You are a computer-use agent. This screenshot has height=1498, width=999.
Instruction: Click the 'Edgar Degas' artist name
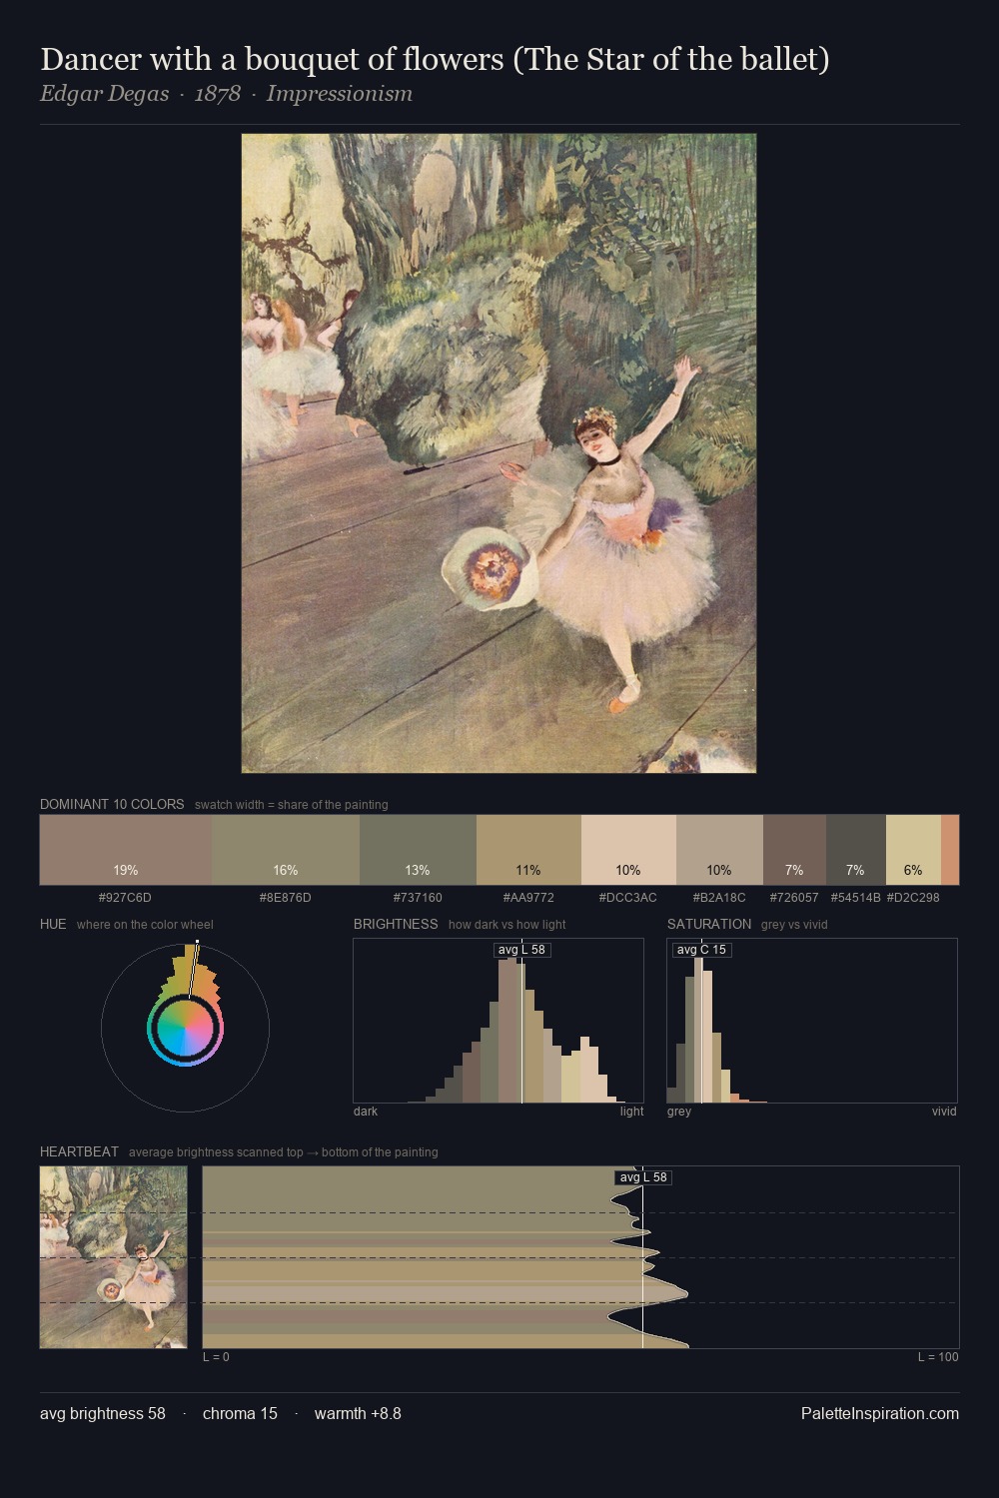104,94
